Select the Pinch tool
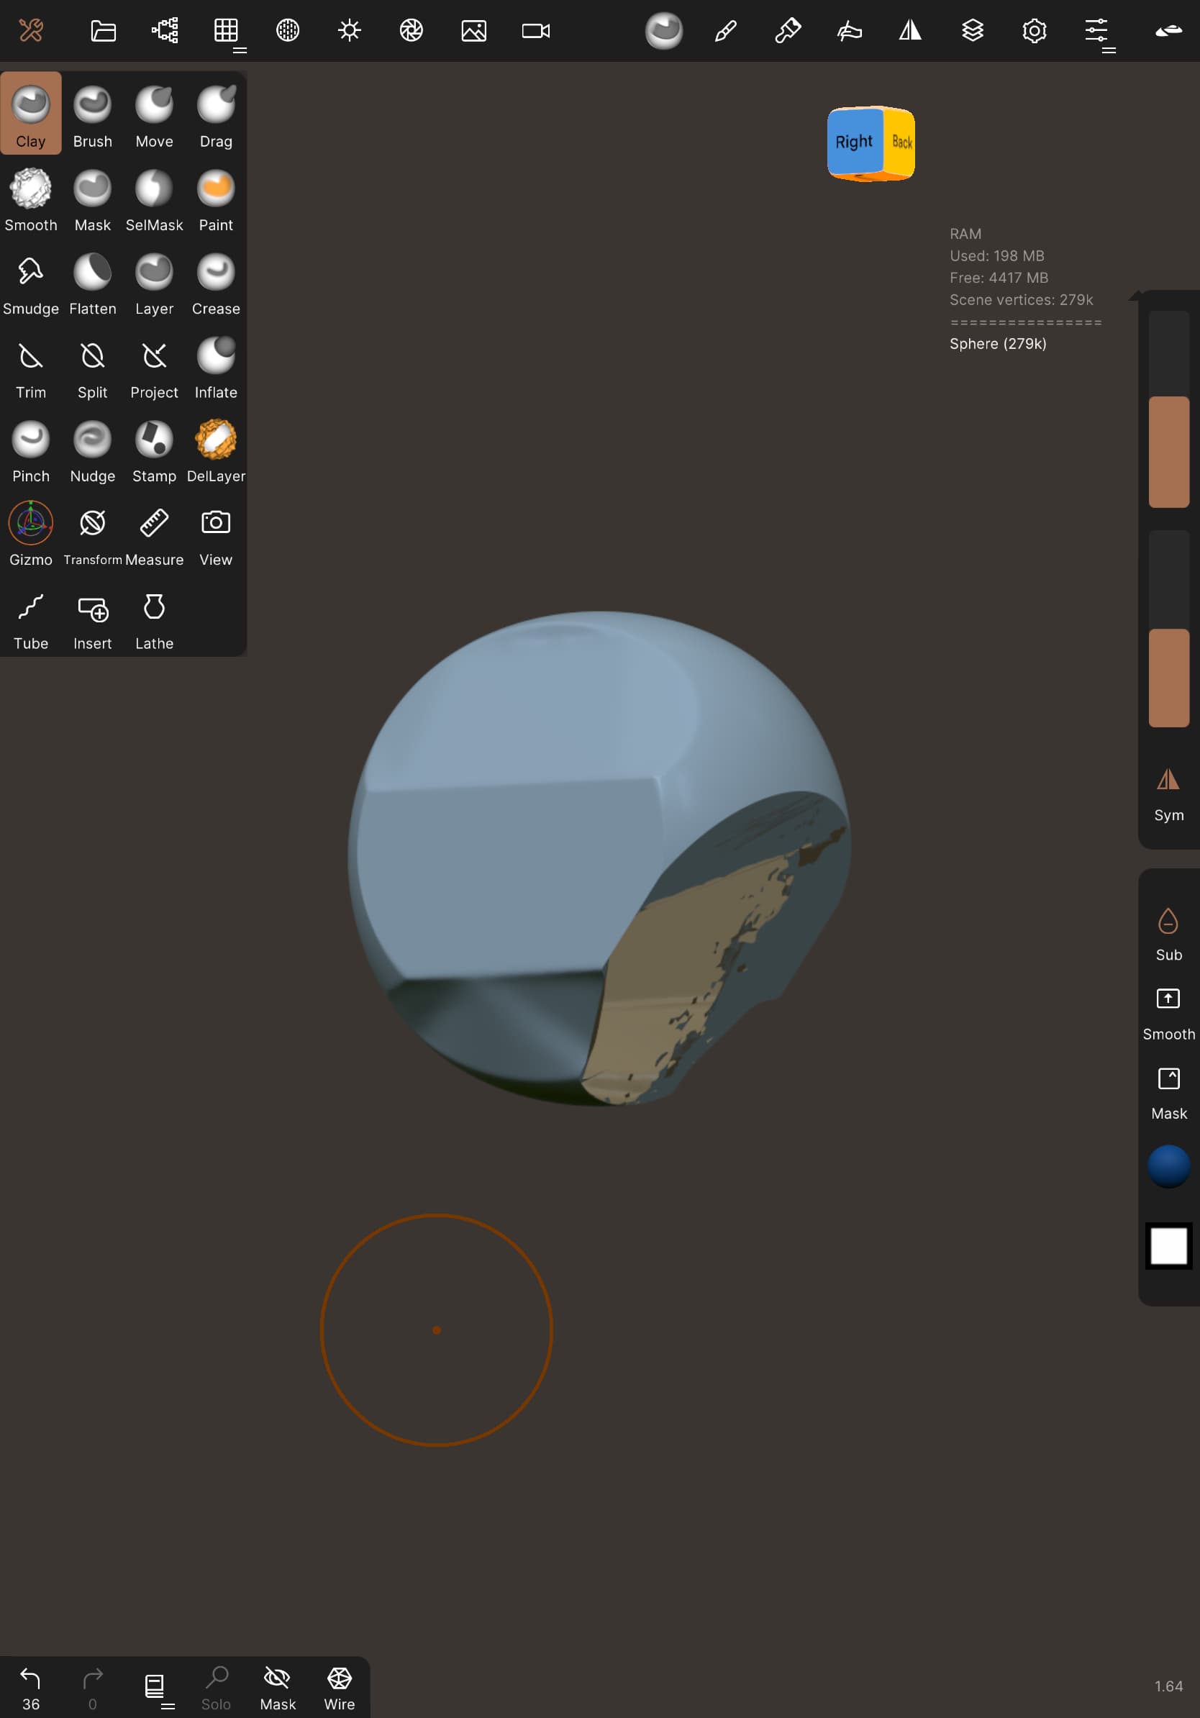 point(31,449)
